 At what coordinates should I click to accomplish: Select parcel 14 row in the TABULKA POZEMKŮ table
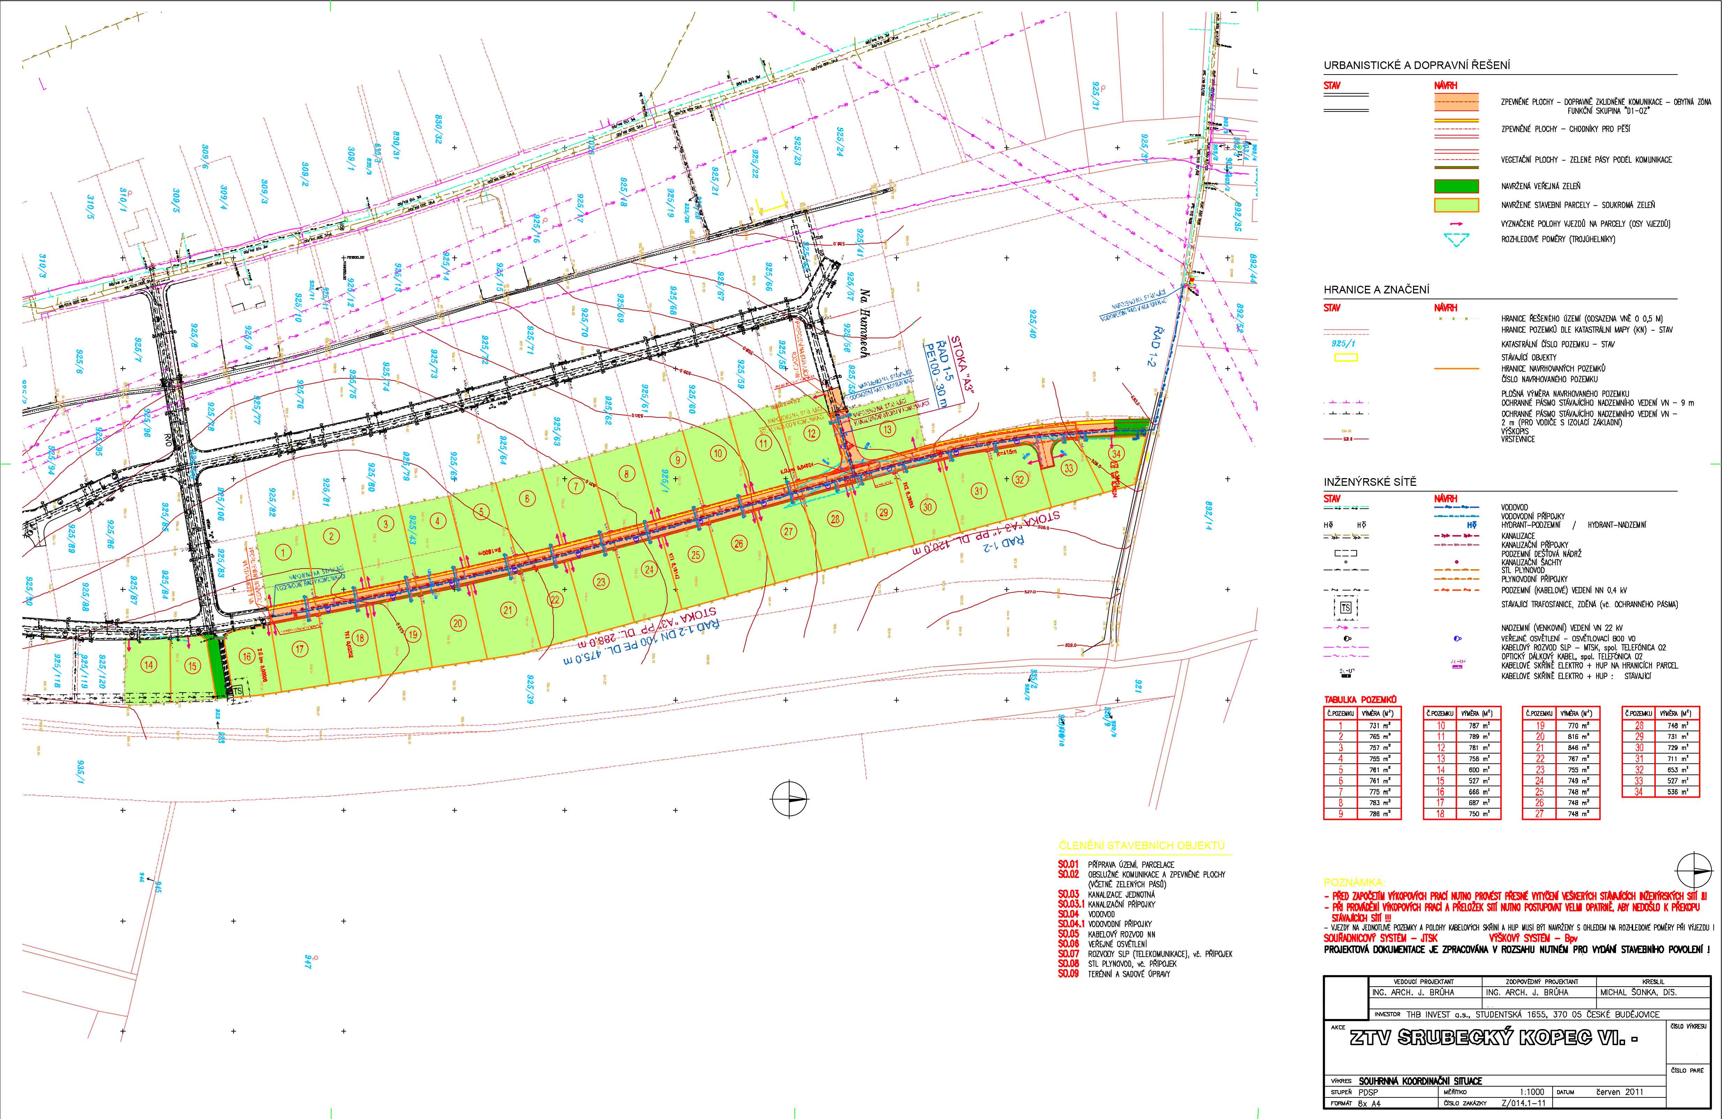(1462, 770)
